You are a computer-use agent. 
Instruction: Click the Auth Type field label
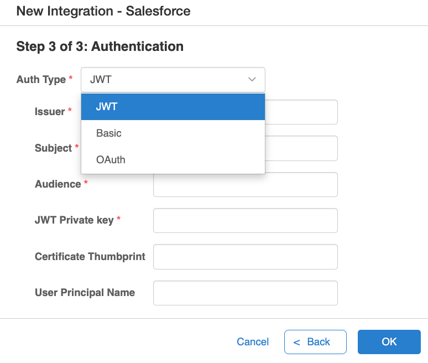coord(41,80)
